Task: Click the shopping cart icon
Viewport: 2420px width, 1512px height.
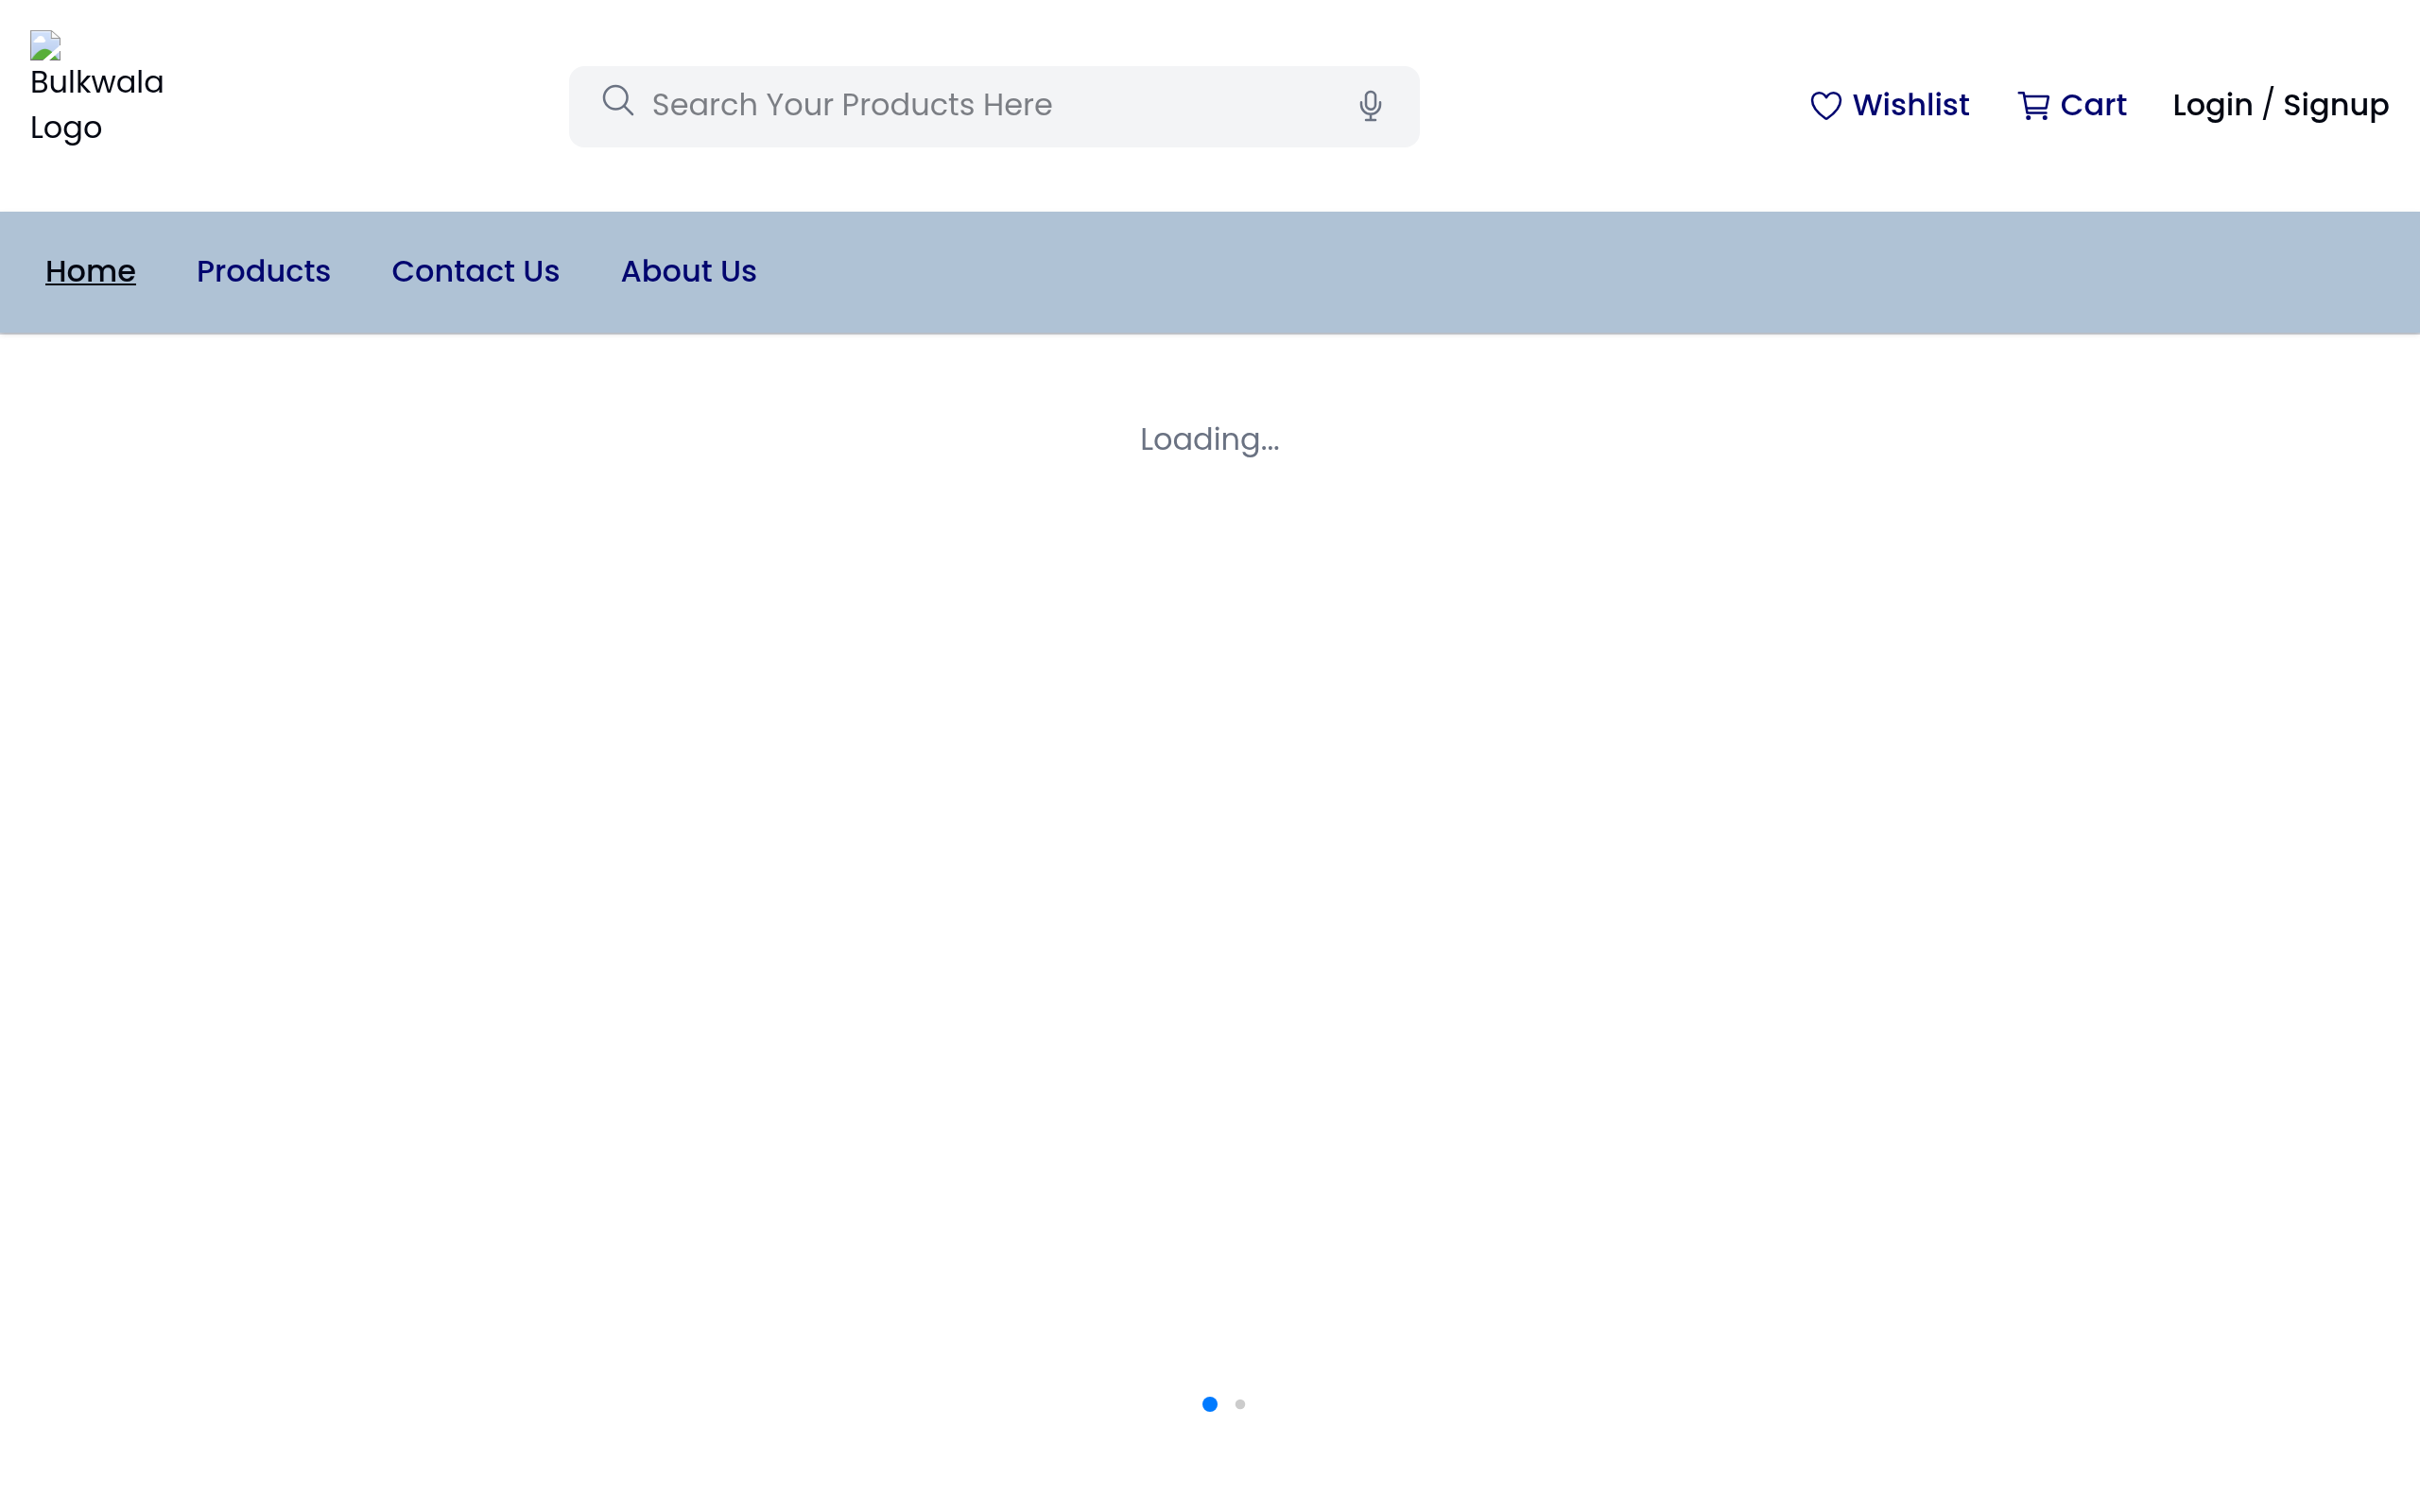Action: click(x=2032, y=104)
